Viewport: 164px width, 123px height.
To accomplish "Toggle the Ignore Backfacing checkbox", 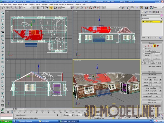I will [x=143, y=51].
